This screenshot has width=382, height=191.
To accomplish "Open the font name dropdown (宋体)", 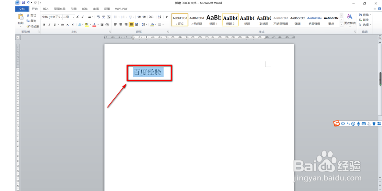I will tap(61, 17).
